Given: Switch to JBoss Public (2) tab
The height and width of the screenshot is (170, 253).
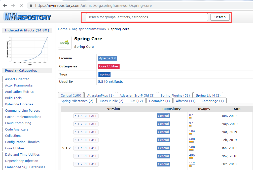Looking at the screenshot, I should coord(111,101).
